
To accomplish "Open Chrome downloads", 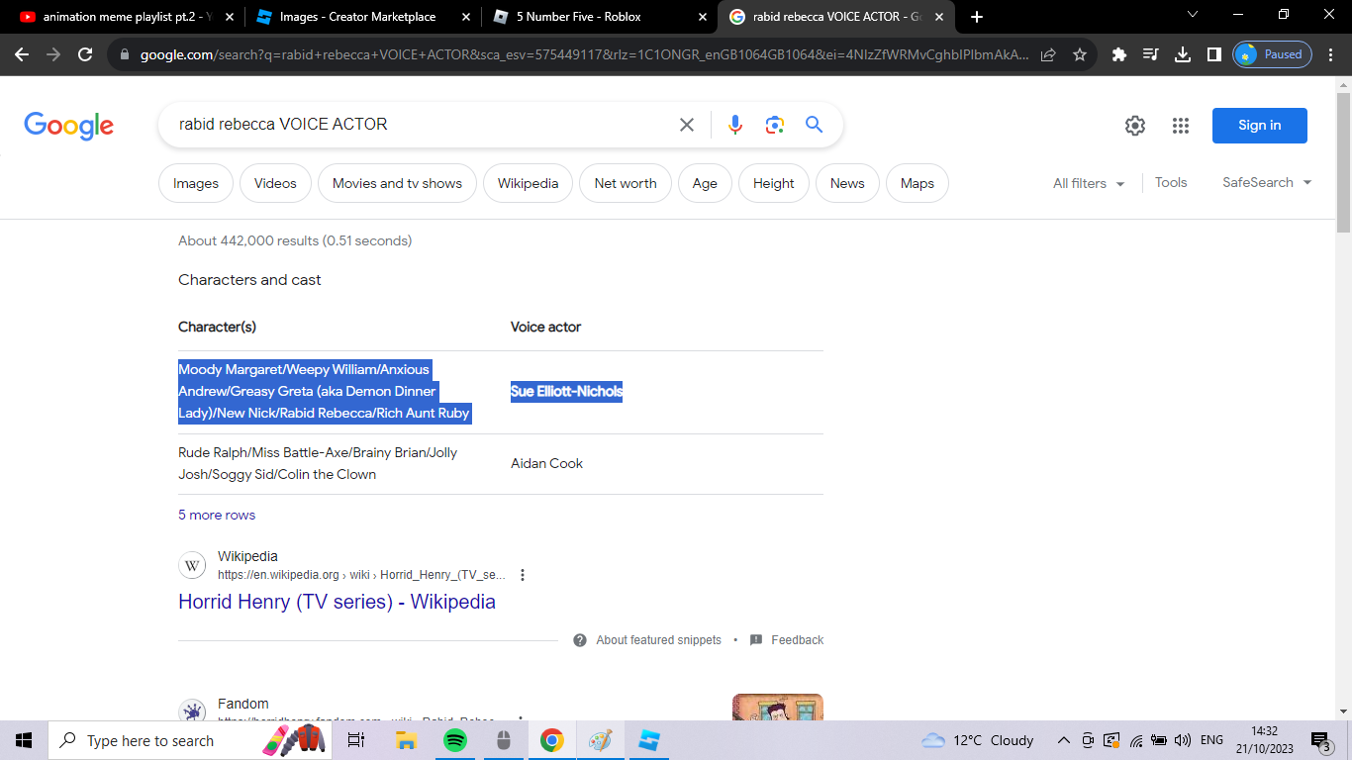I will click(x=1182, y=55).
